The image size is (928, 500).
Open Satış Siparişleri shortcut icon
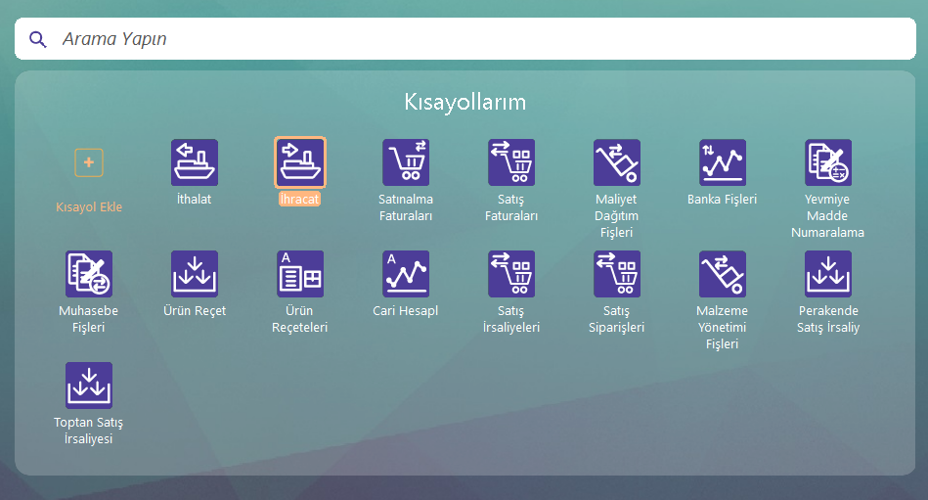click(x=617, y=274)
